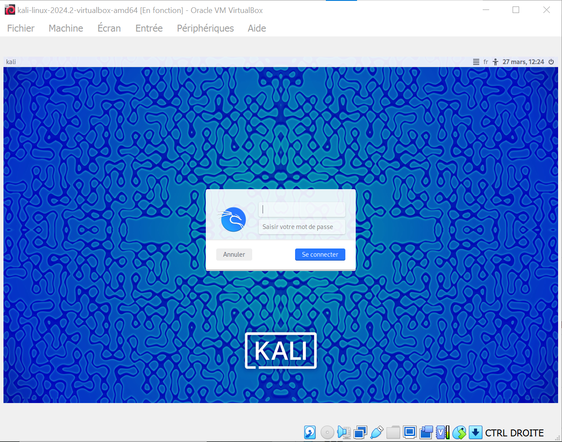The width and height of the screenshot is (562, 442).
Task: Open the accessibility menu in top panel
Action: click(x=495, y=61)
